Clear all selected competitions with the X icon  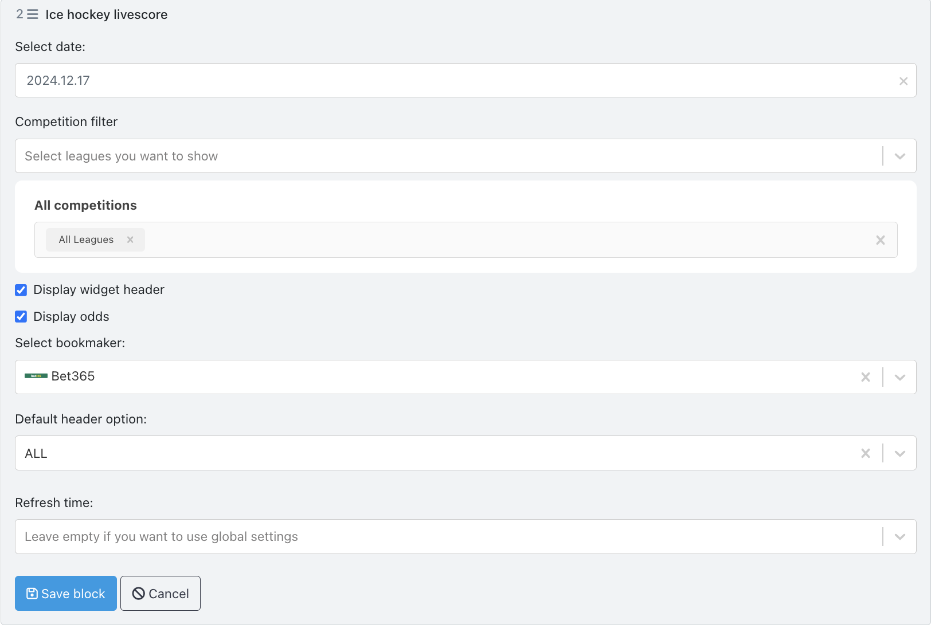pos(880,240)
